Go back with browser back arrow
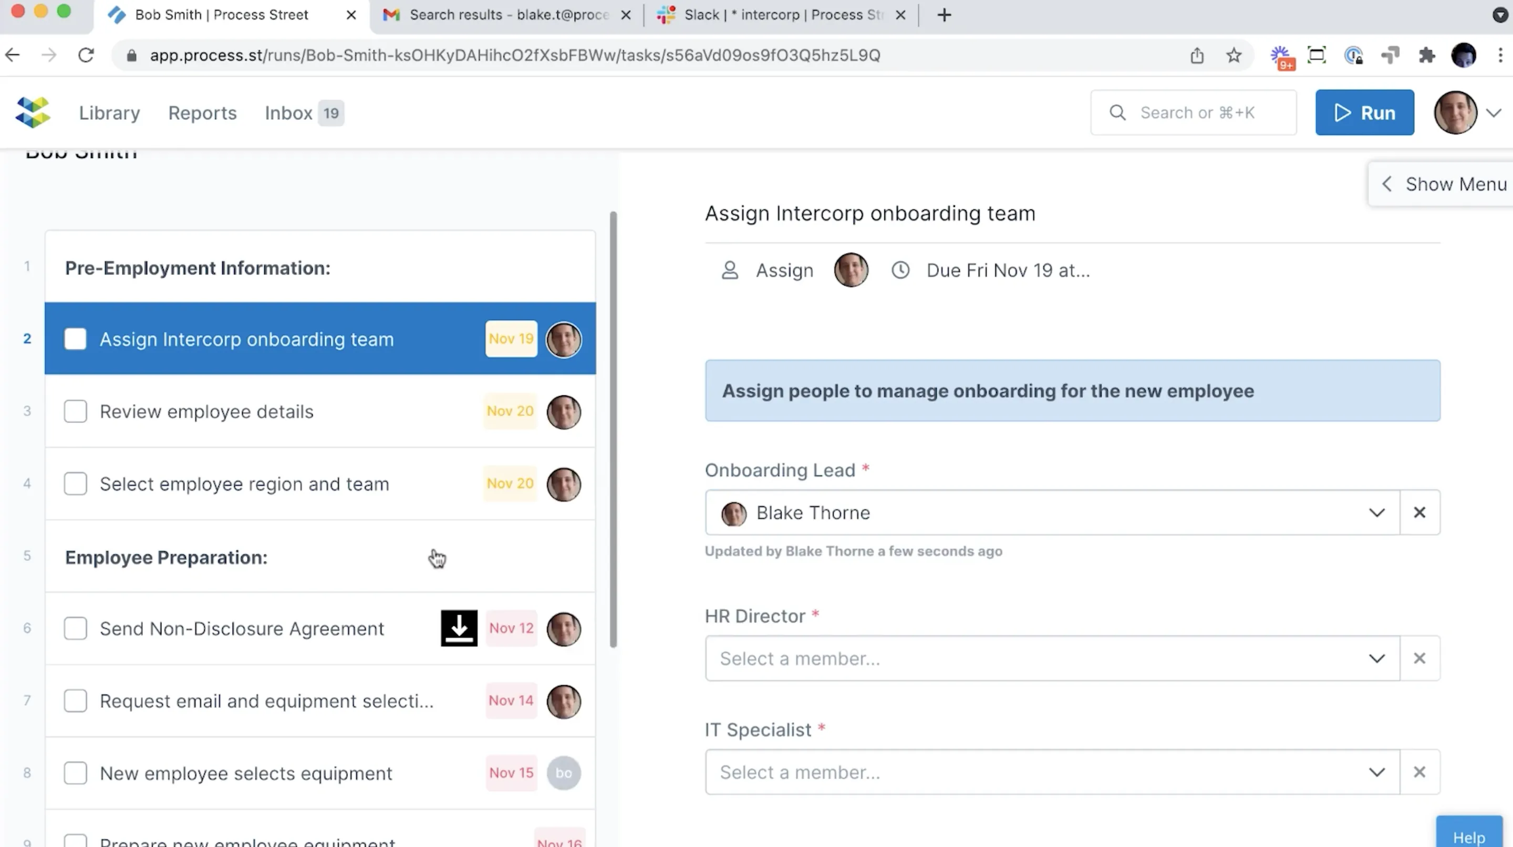1513x847 pixels. pyautogui.click(x=13, y=55)
